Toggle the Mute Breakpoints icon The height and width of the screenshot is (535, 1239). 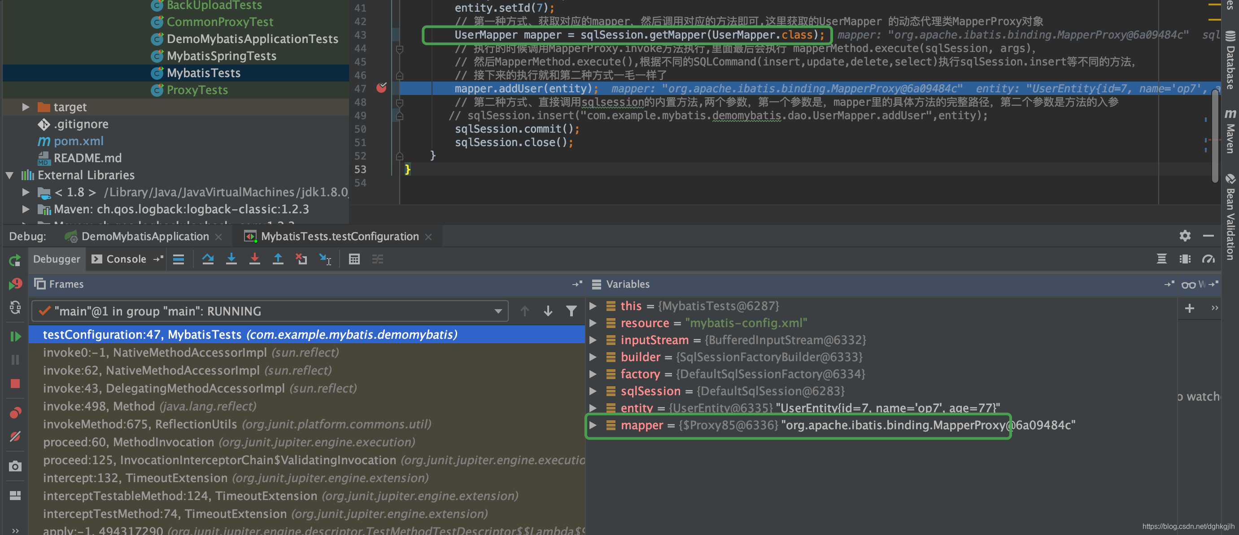pyautogui.click(x=15, y=436)
